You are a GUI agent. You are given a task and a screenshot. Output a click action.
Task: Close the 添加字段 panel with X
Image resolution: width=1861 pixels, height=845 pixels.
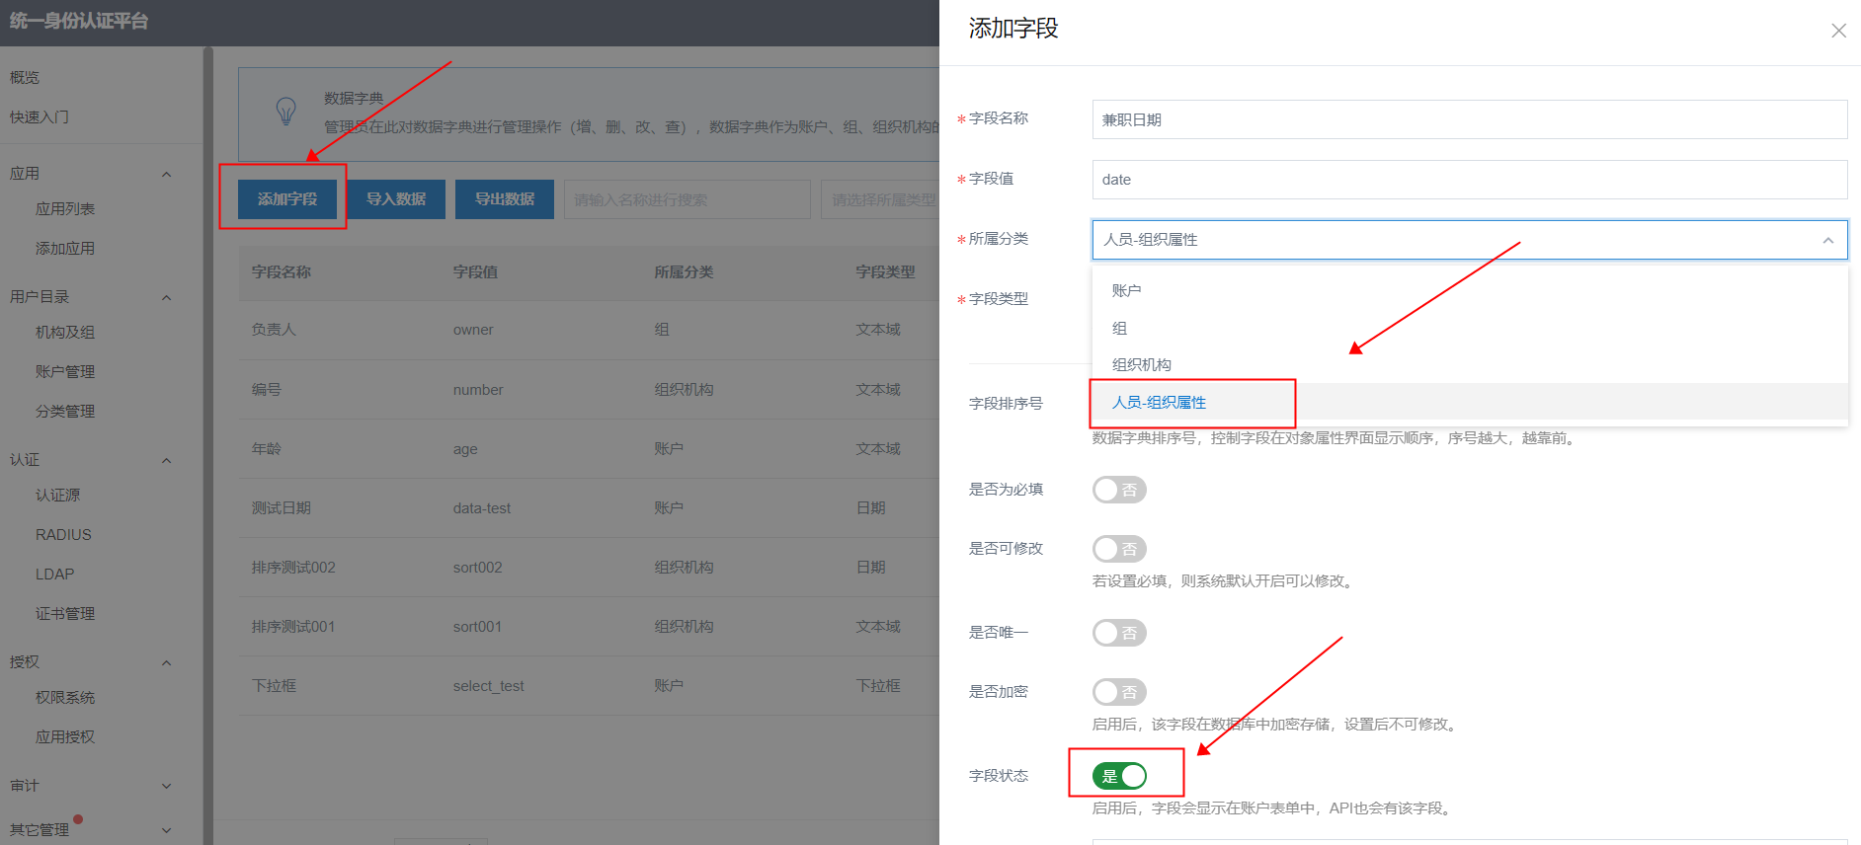[x=1838, y=31]
